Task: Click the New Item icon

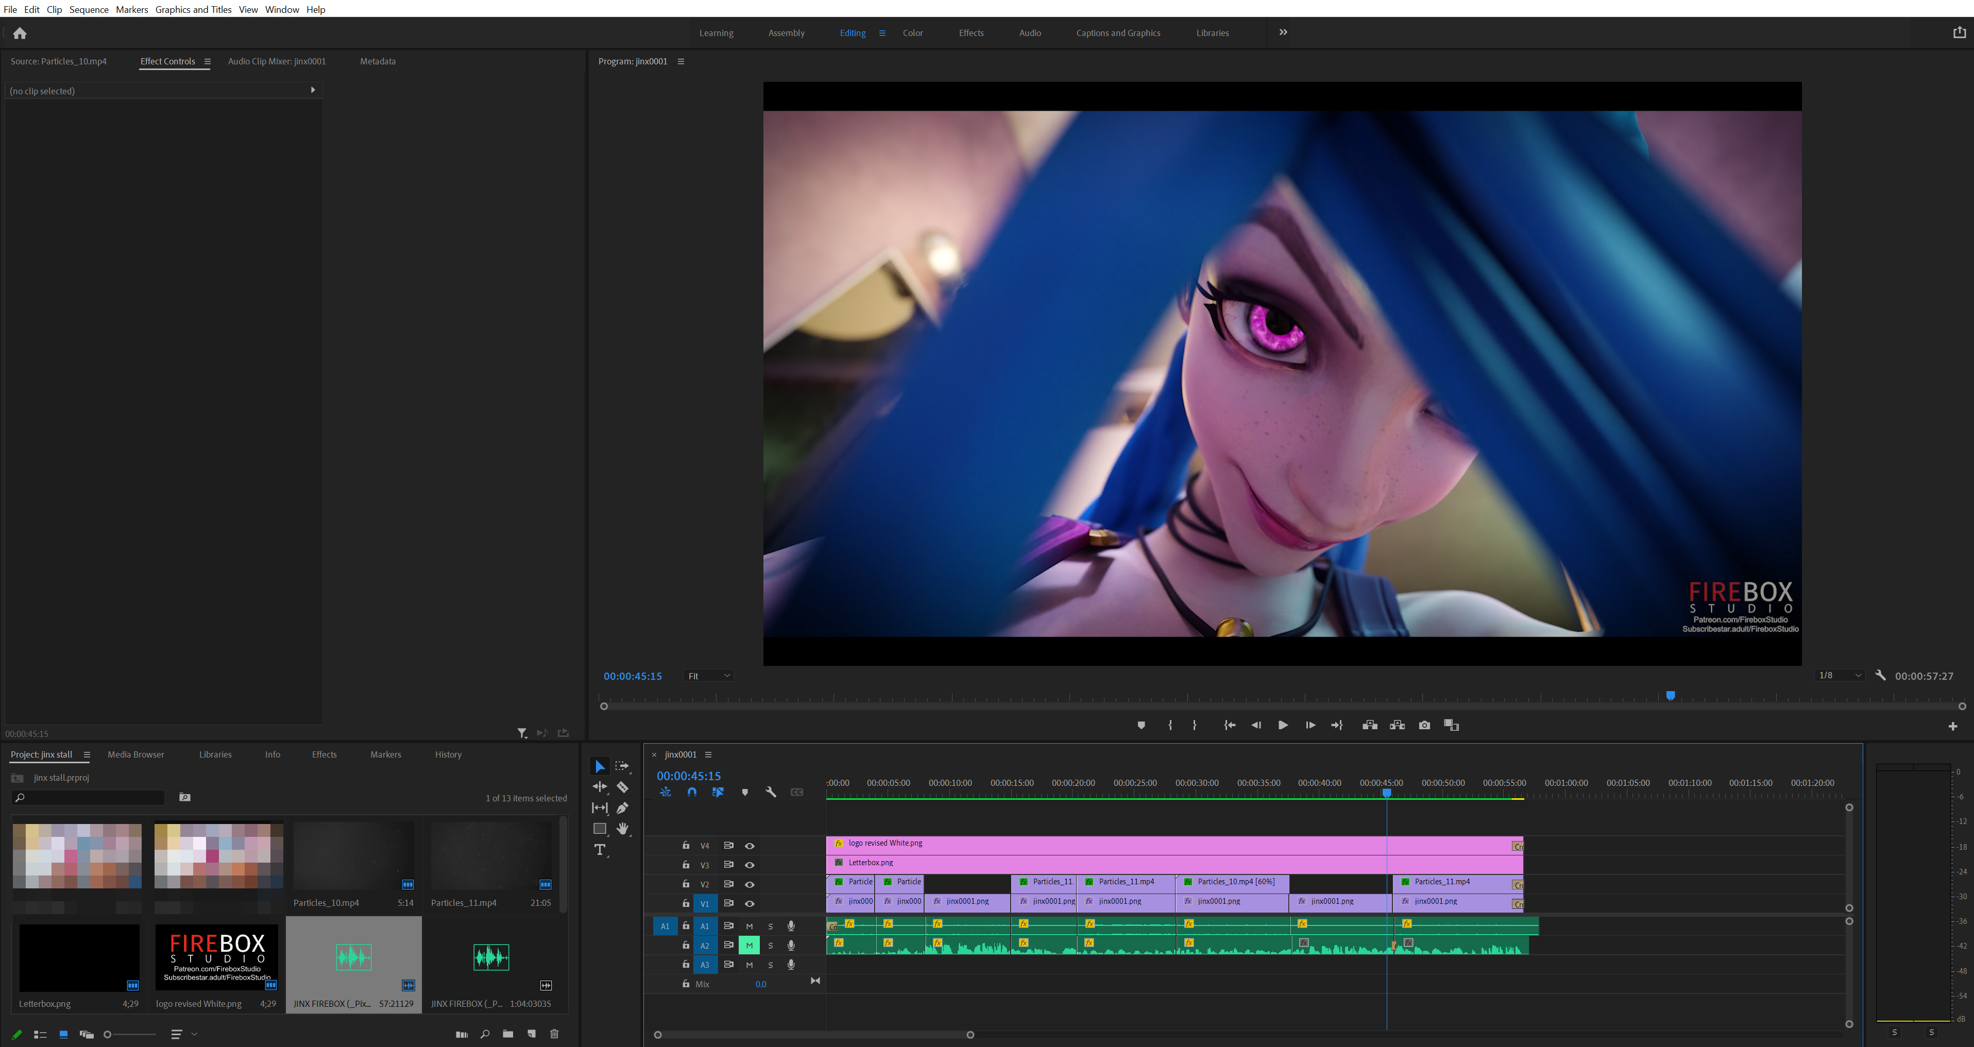Action: 532,1034
